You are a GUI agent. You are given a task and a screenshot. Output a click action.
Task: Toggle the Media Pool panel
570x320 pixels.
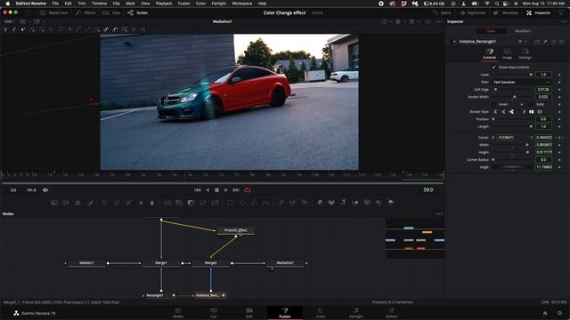pos(53,12)
